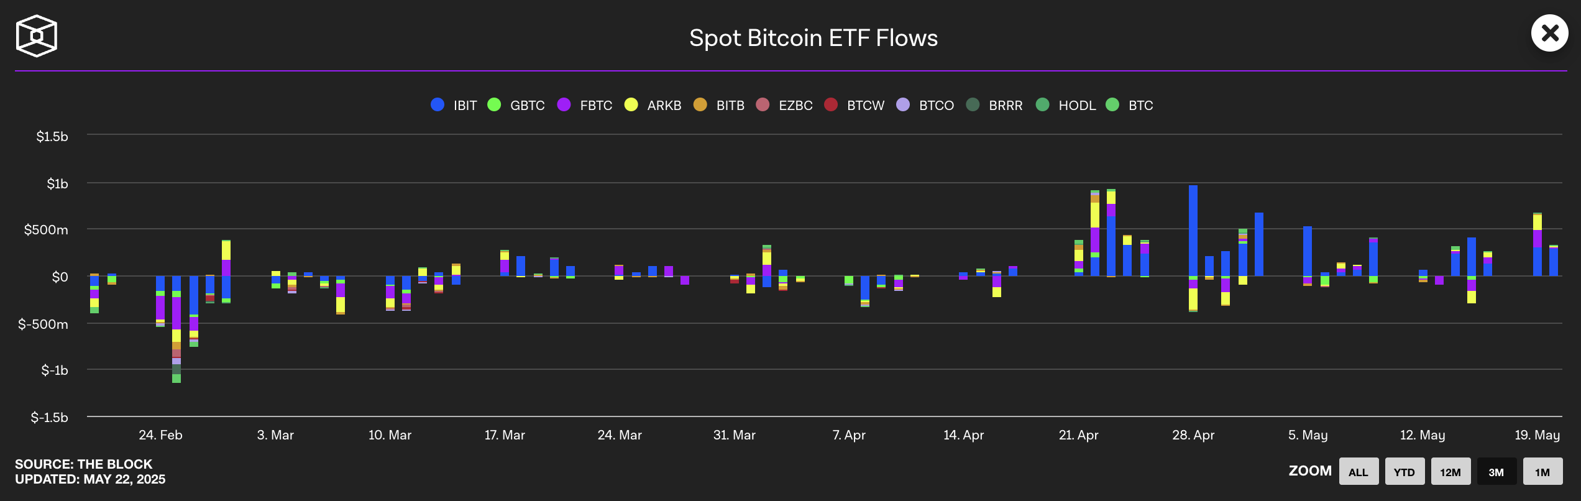Click the 24. Feb axis date label
Image resolution: width=1581 pixels, height=501 pixels.
click(x=160, y=435)
